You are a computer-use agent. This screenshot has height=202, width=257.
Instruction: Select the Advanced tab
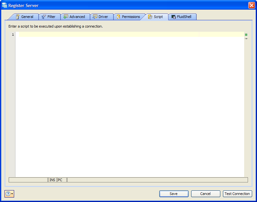[75, 17]
